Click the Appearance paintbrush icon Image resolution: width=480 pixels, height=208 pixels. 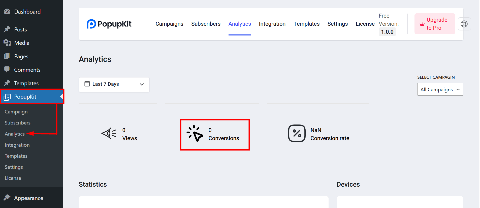click(x=7, y=198)
